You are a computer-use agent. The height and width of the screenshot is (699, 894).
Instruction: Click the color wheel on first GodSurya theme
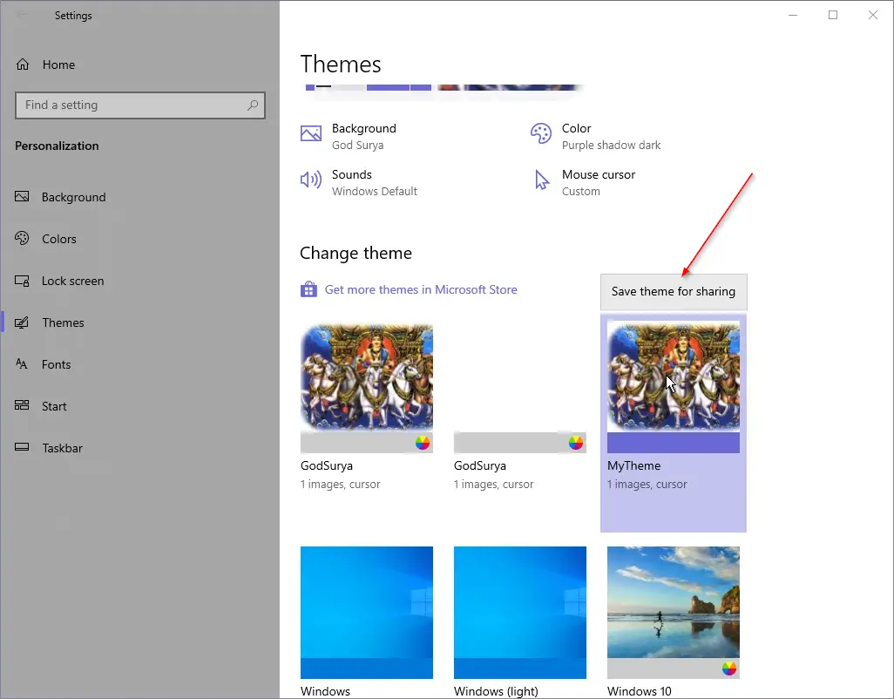pyautogui.click(x=423, y=443)
